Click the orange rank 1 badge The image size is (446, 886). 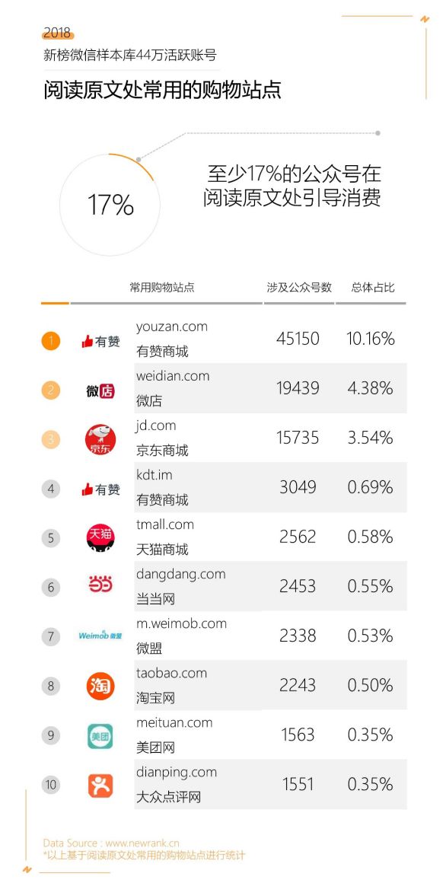tap(51, 341)
